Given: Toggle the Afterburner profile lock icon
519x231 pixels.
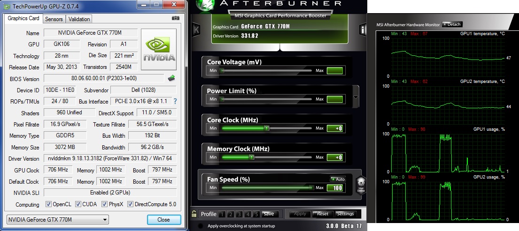Looking at the screenshot, I should point(194,214).
